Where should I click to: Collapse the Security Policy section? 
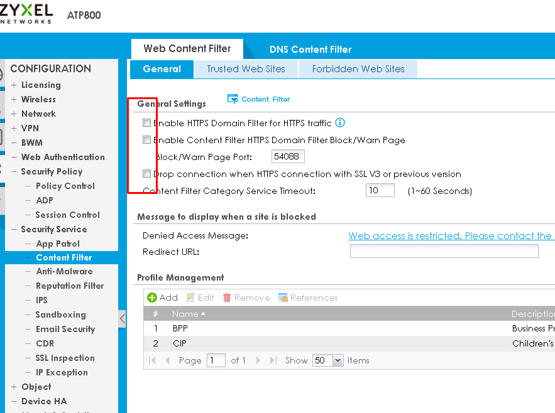click(14, 171)
